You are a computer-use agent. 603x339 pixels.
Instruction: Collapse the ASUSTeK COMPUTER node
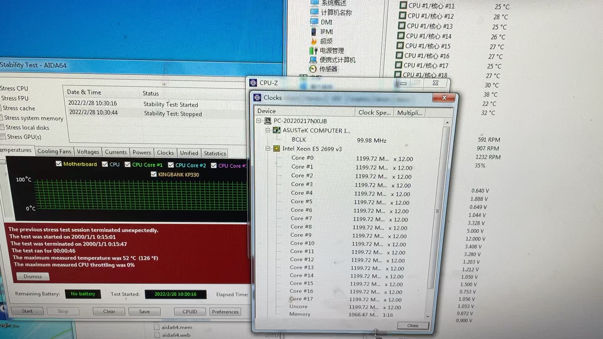pos(268,130)
